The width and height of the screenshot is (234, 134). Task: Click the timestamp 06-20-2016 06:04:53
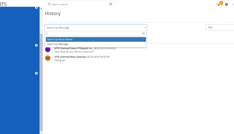click(x=105, y=48)
